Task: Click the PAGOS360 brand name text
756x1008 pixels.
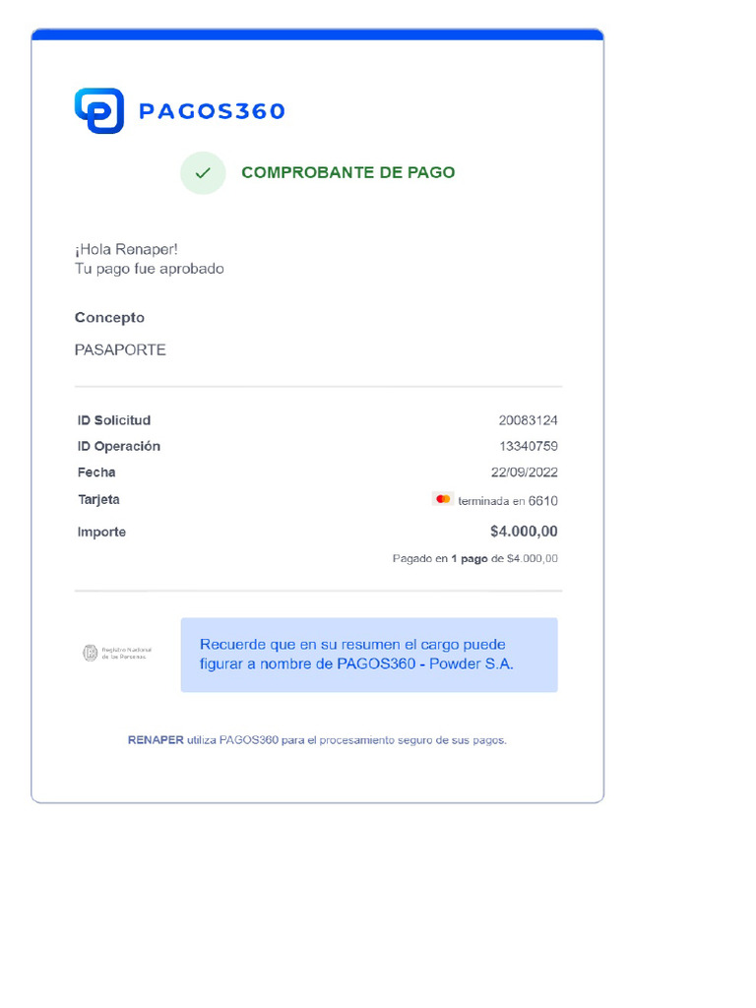Action: 212,111
